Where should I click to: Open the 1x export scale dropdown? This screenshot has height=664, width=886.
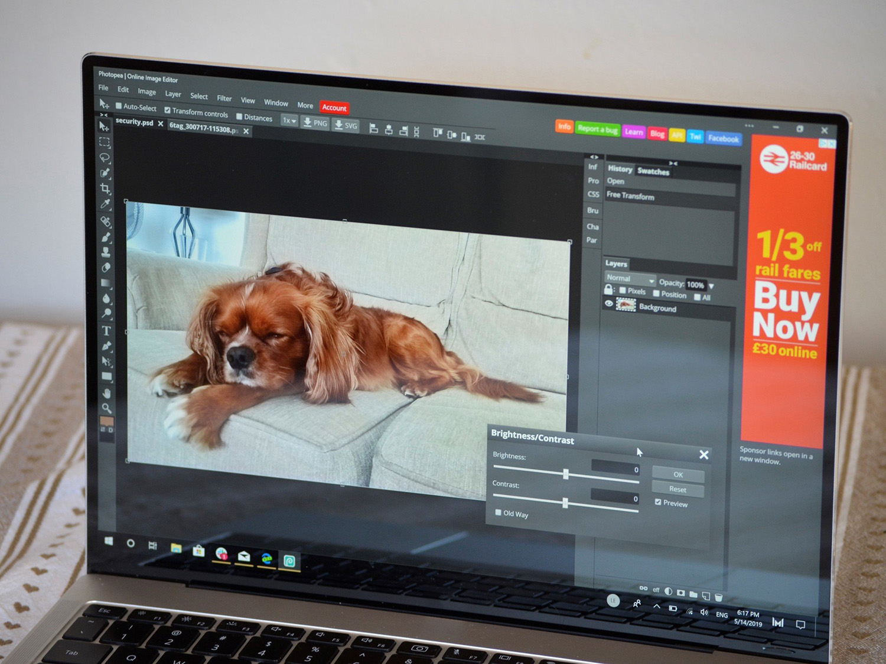[x=289, y=121]
